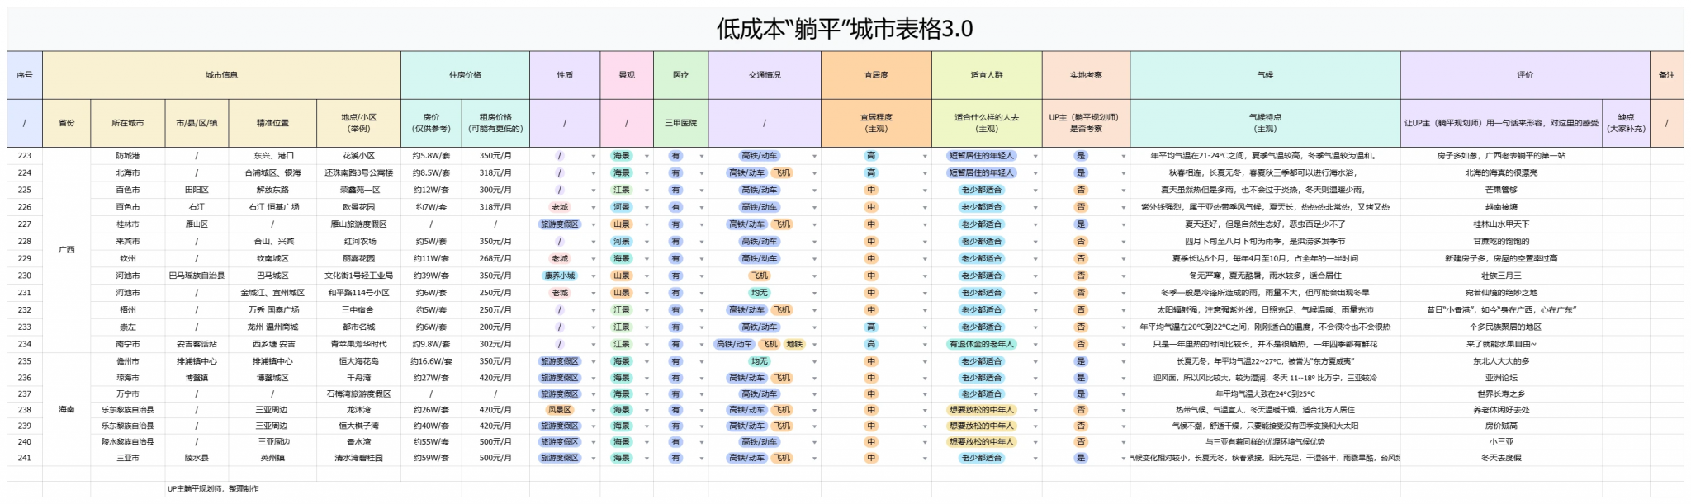This screenshot has width=1691, height=504.
Task: Toggle the 否 inspection tag in row 225
Action: pyautogui.click(x=1080, y=190)
